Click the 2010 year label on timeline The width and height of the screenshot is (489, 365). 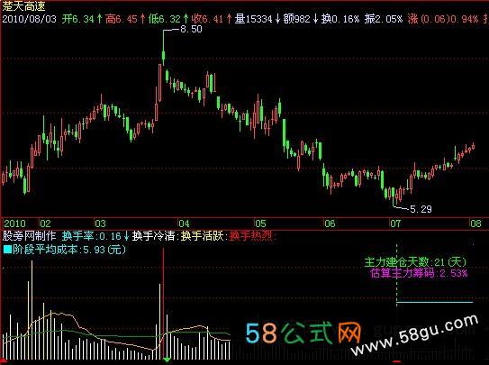point(14,224)
